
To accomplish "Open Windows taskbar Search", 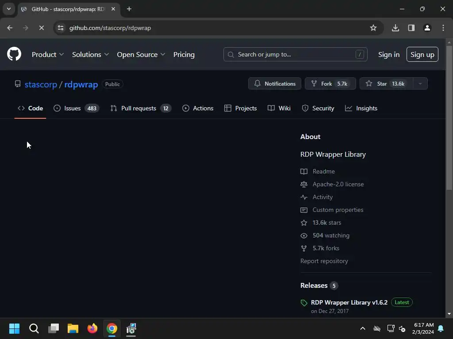I will (x=34, y=328).
